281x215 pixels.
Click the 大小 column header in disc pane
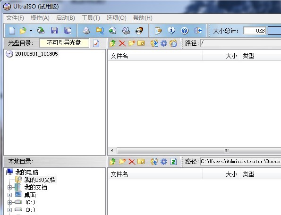click(x=221, y=56)
